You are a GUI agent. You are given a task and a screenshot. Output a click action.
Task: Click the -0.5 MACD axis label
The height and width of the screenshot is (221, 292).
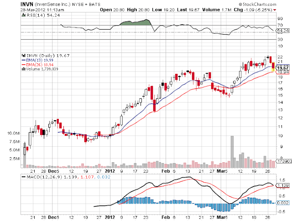(x=282, y=211)
